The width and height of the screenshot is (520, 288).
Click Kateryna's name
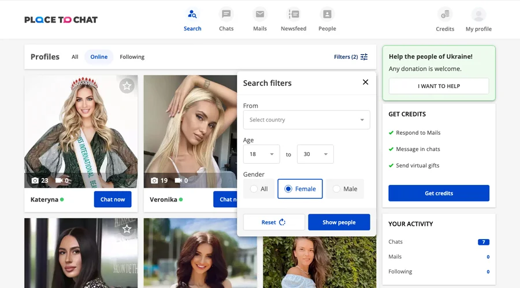(44, 199)
